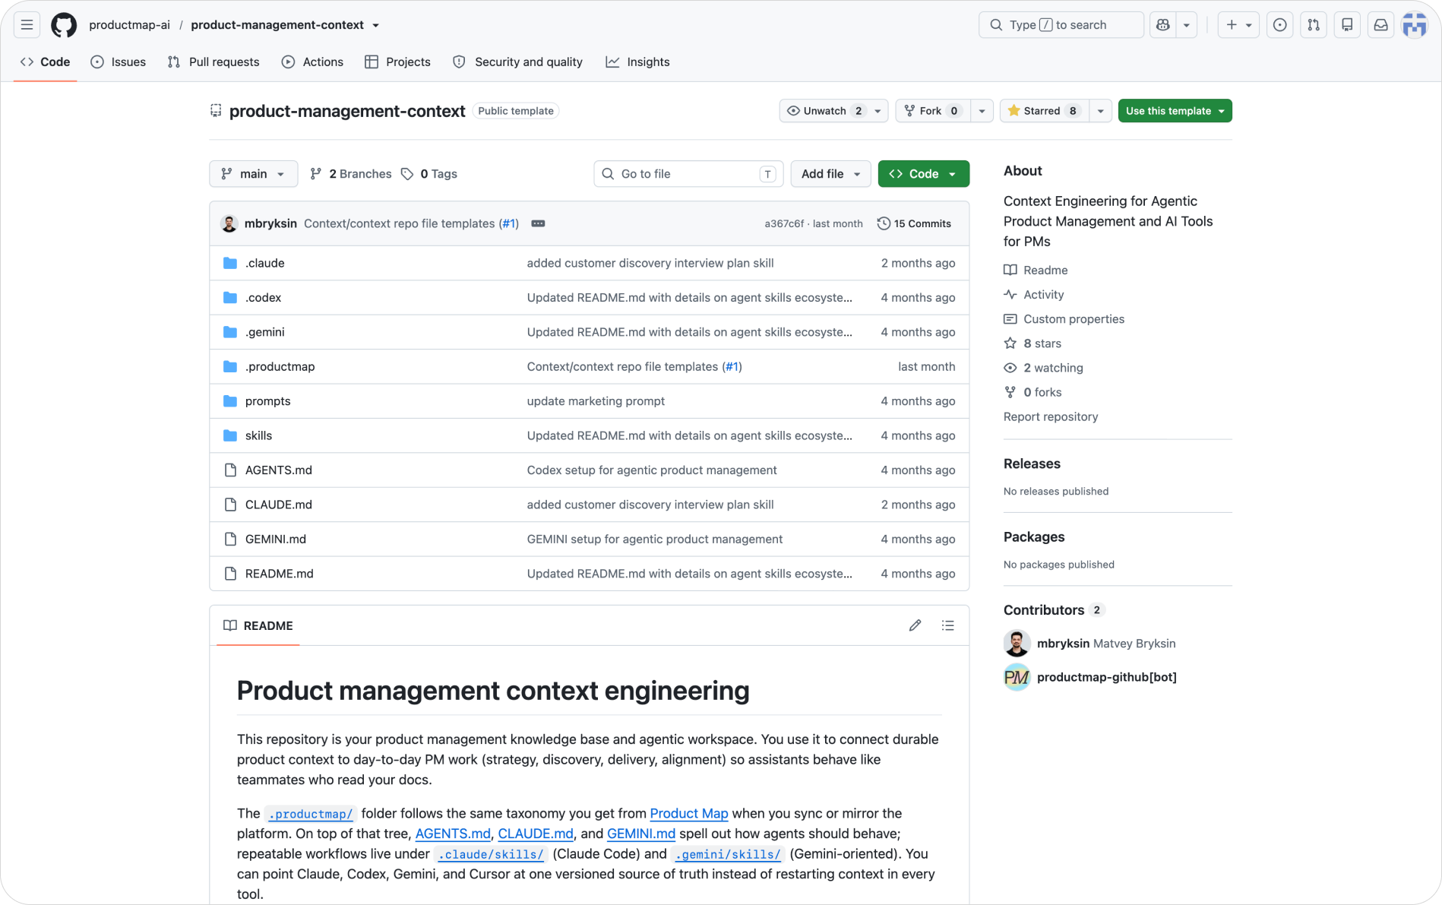Switch to the Projects tab
This screenshot has height=905, width=1442.
coord(397,62)
